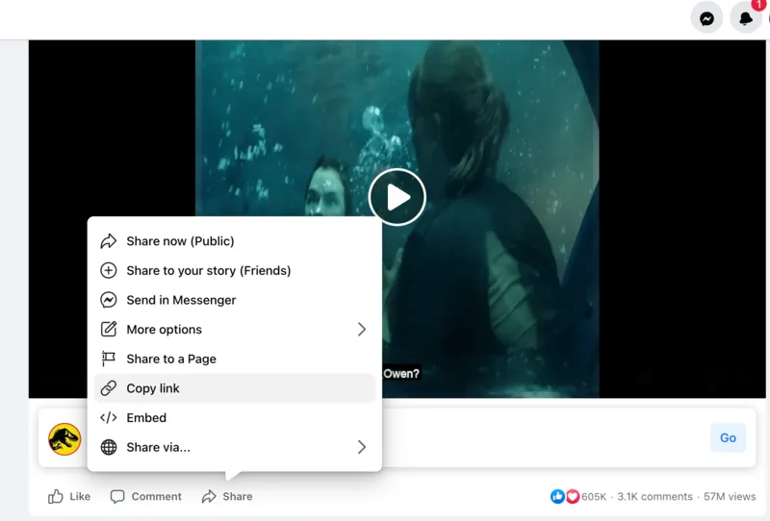Viewport: 770px width, 521px height.
Task: Open the More options menu entry
Action: click(164, 330)
